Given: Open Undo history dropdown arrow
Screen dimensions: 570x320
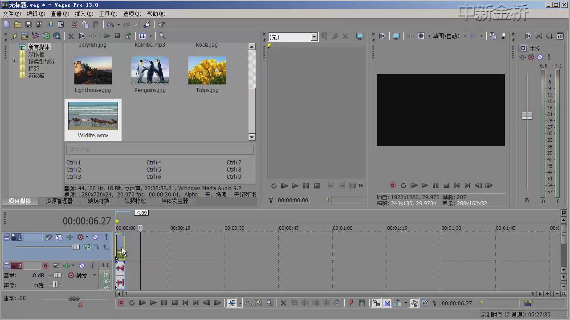Looking at the screenshot, I should pos(118,25).
